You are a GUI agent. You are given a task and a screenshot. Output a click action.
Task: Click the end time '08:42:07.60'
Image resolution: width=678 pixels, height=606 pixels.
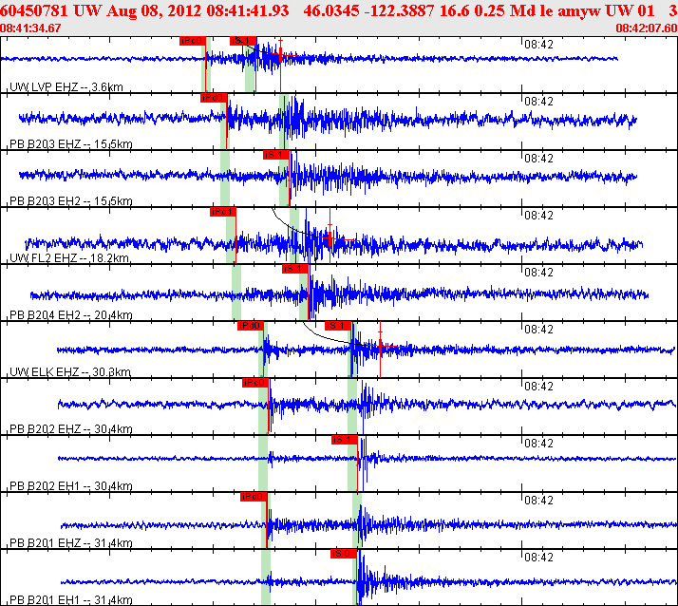[647, 28]
